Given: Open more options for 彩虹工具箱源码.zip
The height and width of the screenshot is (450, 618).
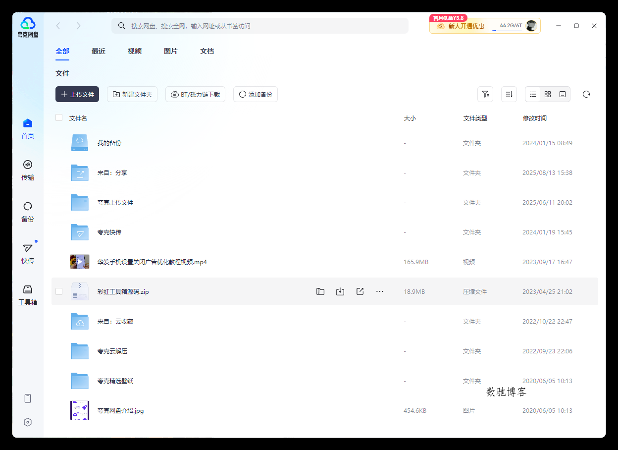Looking at the screenshot, I should (380, 291).
